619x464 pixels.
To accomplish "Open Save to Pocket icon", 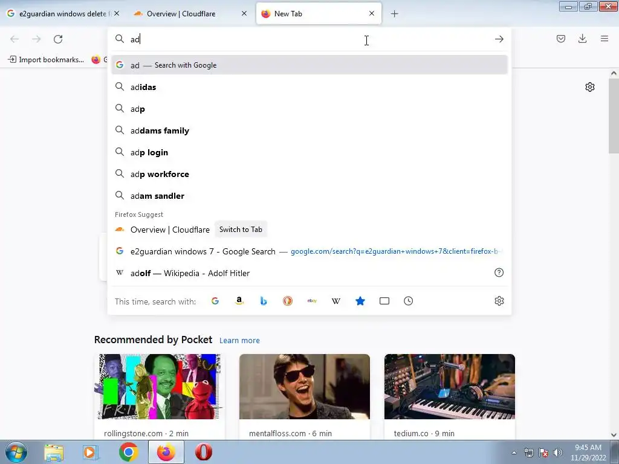I will 560,39.
